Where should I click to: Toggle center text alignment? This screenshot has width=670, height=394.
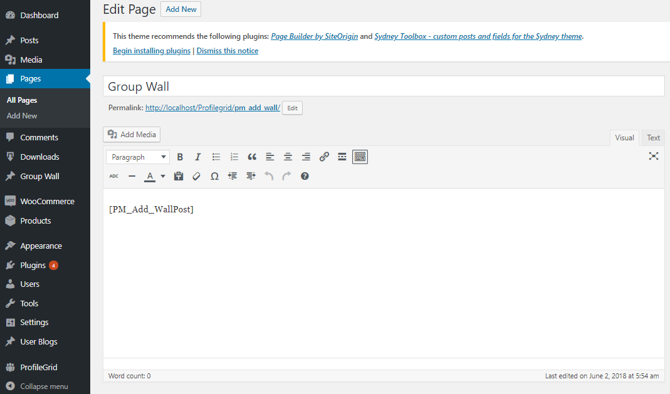click(x=288, y=157)
